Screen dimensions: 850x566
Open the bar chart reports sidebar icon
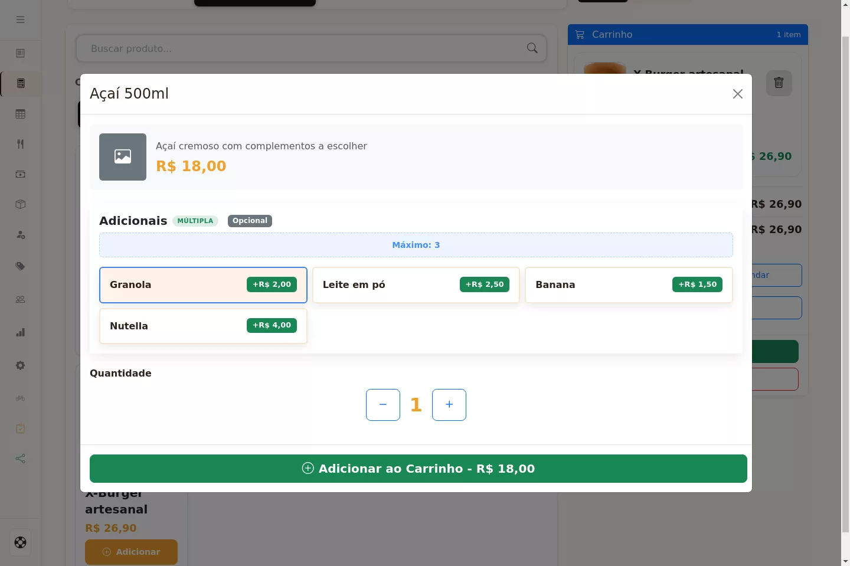coord(21,332)
